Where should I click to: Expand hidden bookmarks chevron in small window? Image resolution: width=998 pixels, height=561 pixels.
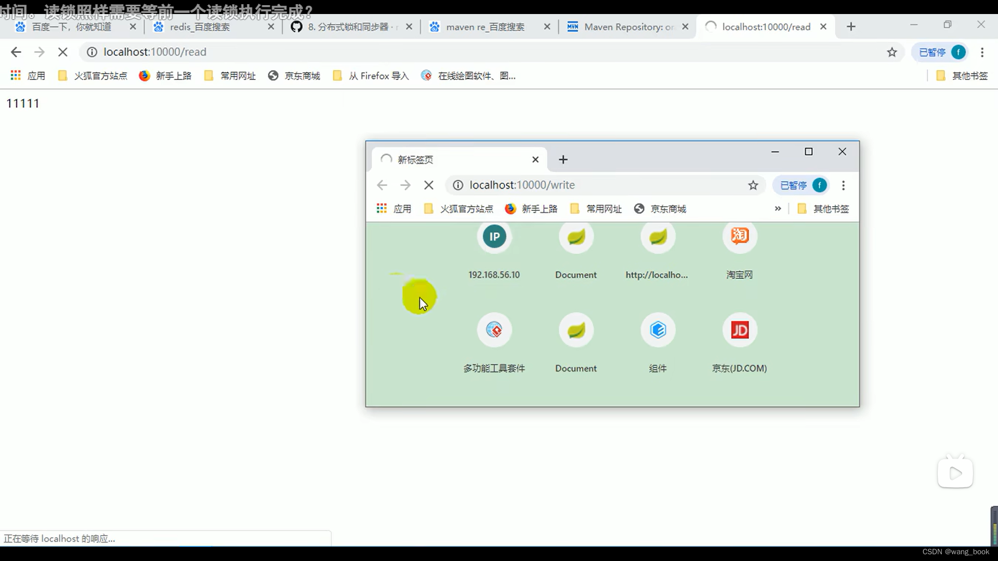pos(778,209)
